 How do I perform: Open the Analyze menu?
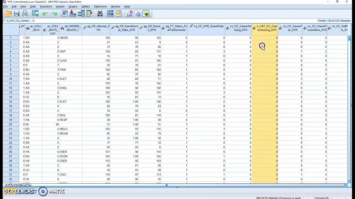60,6
